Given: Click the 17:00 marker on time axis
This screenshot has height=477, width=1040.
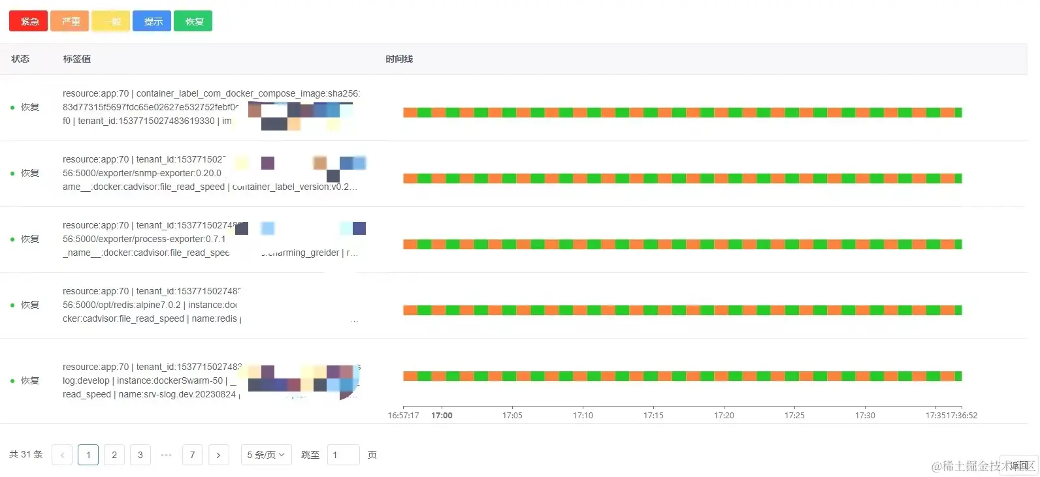Looking at the screenshot, I should (x=442, y=415).
